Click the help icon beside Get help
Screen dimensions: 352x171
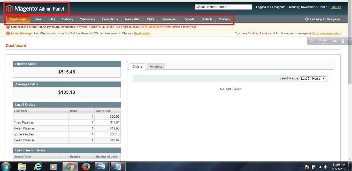point(307,19)
